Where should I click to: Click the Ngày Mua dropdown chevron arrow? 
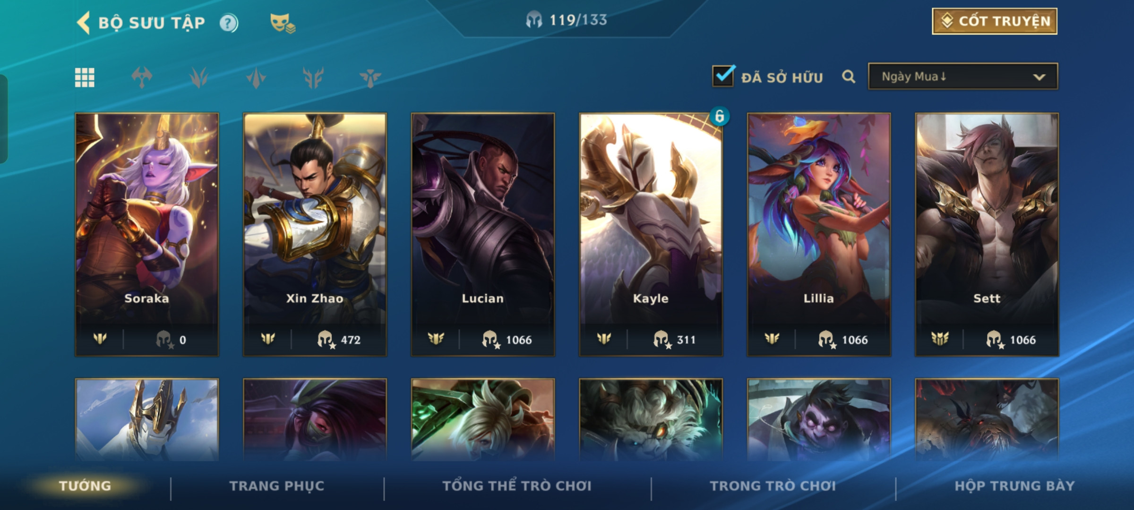coord(1039,77)
